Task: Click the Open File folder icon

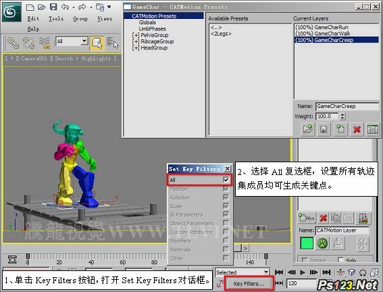Action: tap(41, 7)
